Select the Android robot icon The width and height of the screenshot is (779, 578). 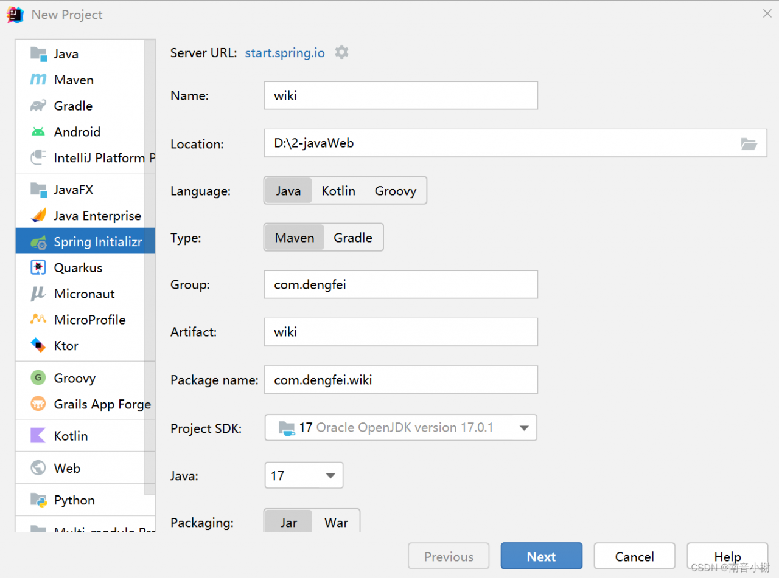coord(38,132)
